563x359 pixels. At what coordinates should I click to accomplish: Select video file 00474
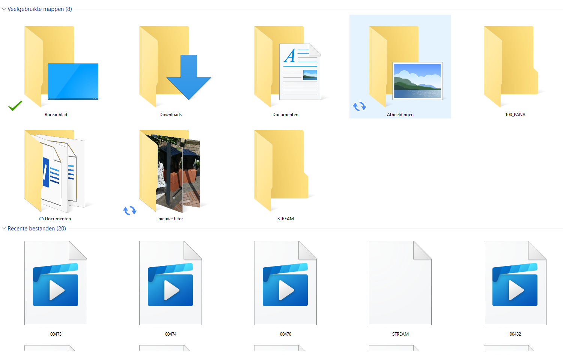170,283
